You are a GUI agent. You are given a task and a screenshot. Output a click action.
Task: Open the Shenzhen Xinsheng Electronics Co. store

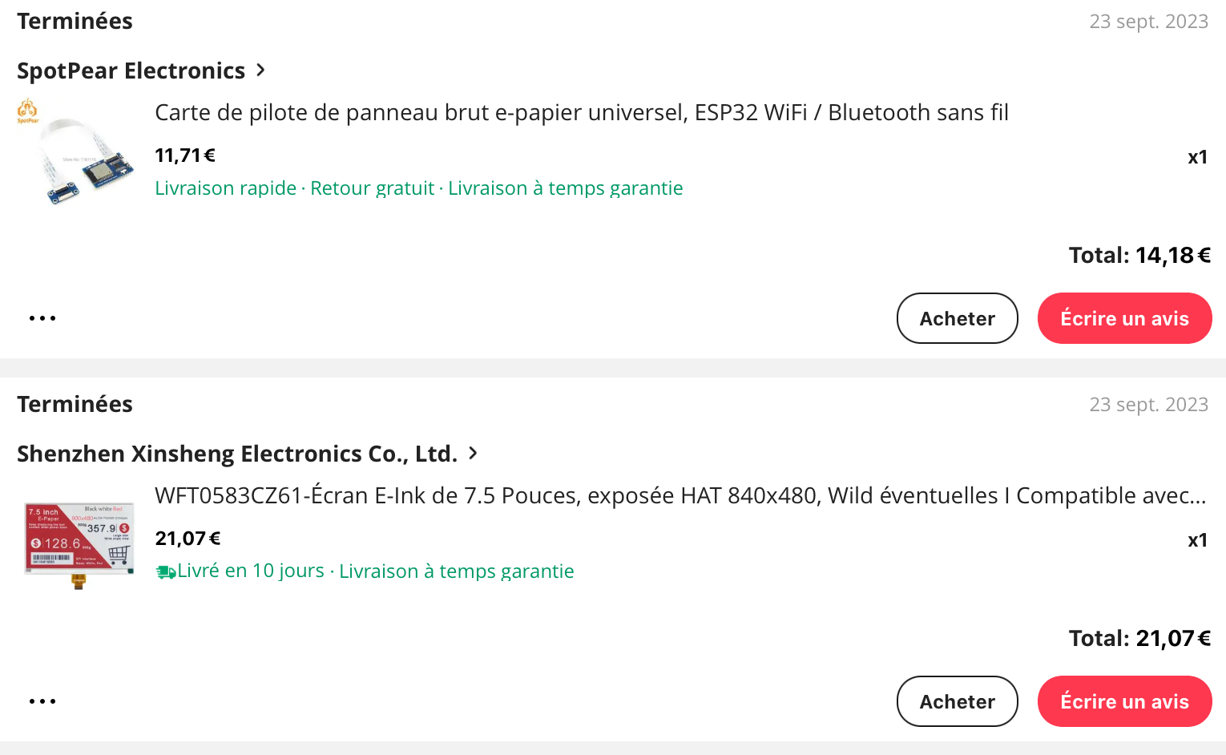tap(236, 454)
